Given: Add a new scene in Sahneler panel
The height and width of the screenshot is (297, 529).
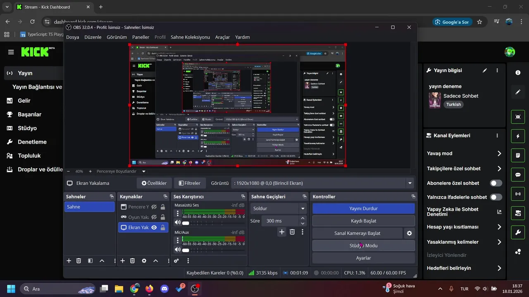Looking at the screenshot, I should (x=69, y=261).
